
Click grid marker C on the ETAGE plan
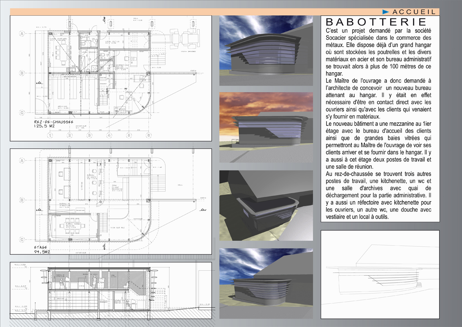pyautogui.click(x=22, y=240)
